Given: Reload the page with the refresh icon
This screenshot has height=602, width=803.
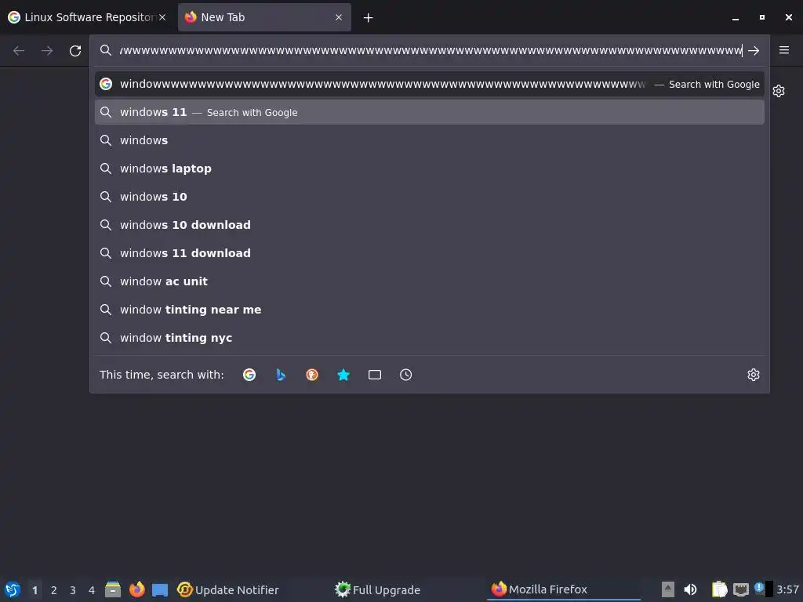Looking at the screenshot, I should (75, 51).
